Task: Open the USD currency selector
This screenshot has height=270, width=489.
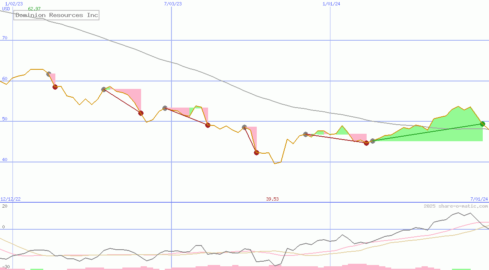Action: coord(5,9)
